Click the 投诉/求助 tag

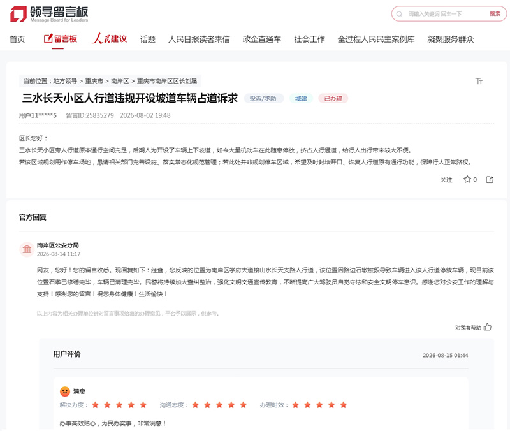pos(263,98)
